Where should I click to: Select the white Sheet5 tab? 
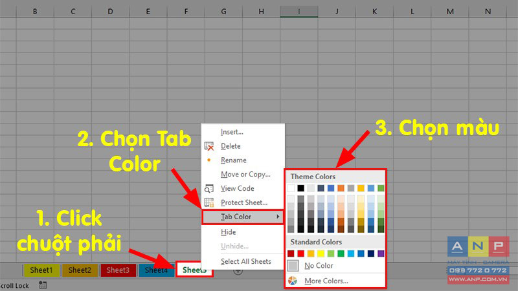(194, 270)
